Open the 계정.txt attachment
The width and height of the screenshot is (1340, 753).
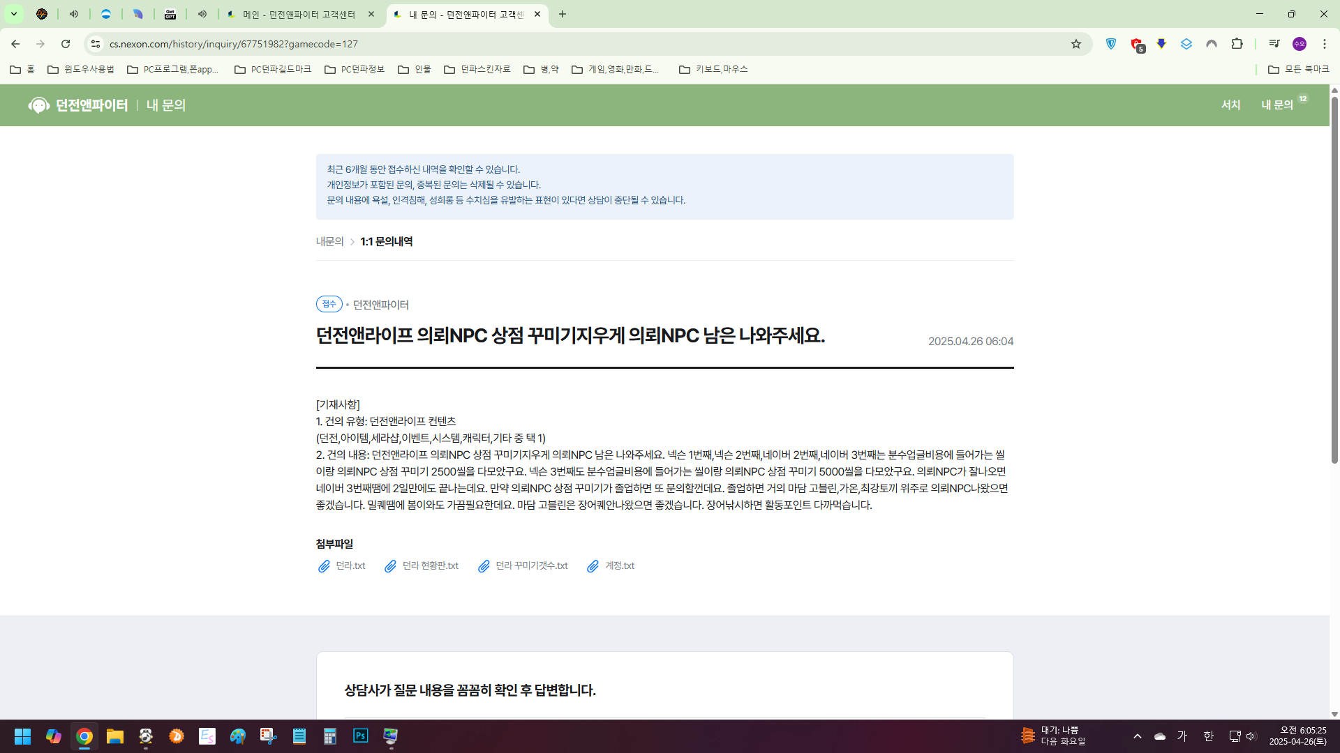coord(618,565)
